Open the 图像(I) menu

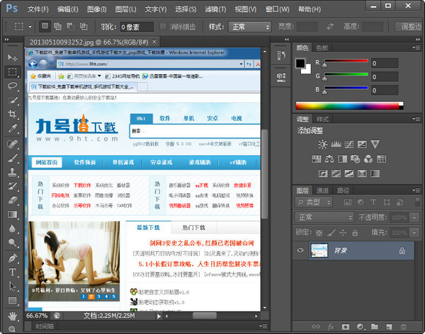(97, 9)
